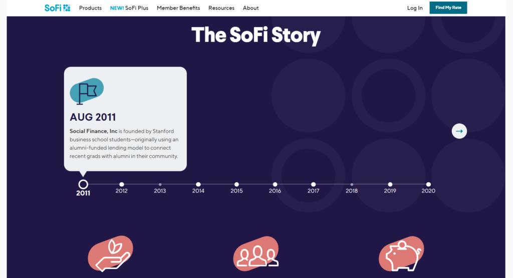Open the Member Benefits menu

[x=178, y=8]
